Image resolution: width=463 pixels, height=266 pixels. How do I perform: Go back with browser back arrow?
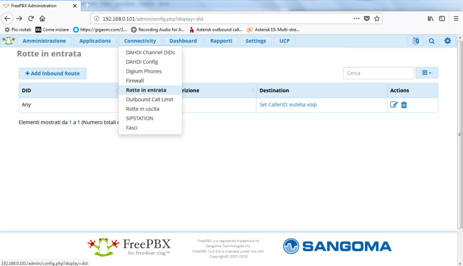(x=7, y=19)
